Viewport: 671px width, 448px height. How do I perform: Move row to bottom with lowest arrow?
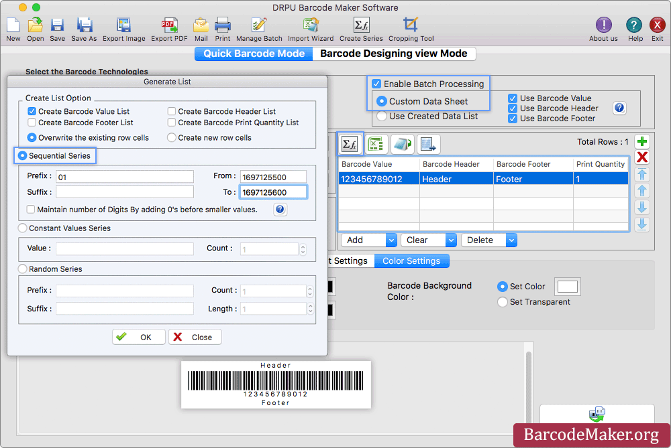click(642, 224)
